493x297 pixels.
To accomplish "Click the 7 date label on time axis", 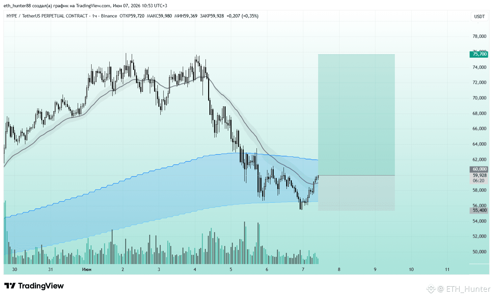I will click(303, 269).
